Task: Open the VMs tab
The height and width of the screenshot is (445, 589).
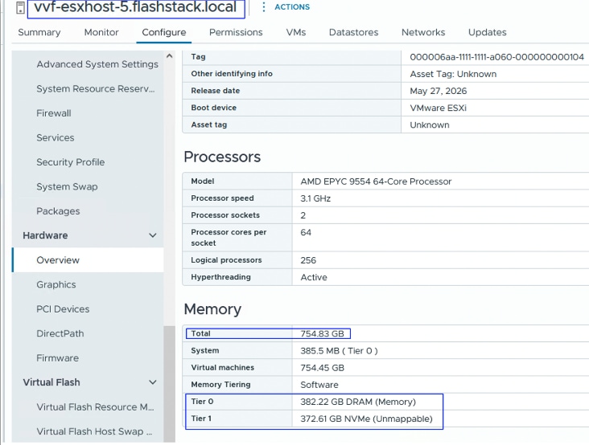Action: point(296,32)
